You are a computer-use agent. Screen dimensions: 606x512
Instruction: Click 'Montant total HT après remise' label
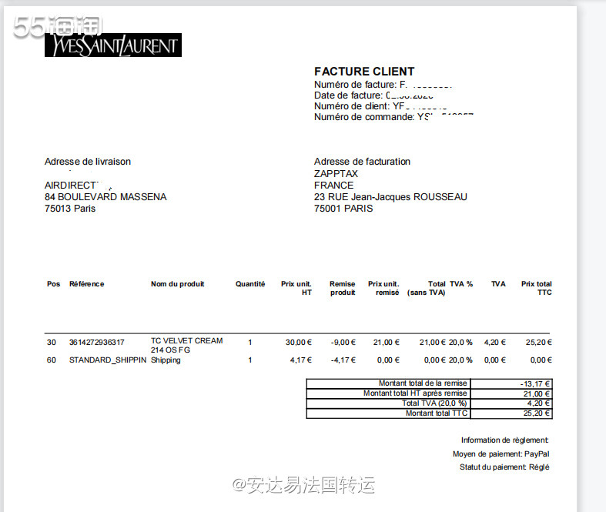coord(415,393)
